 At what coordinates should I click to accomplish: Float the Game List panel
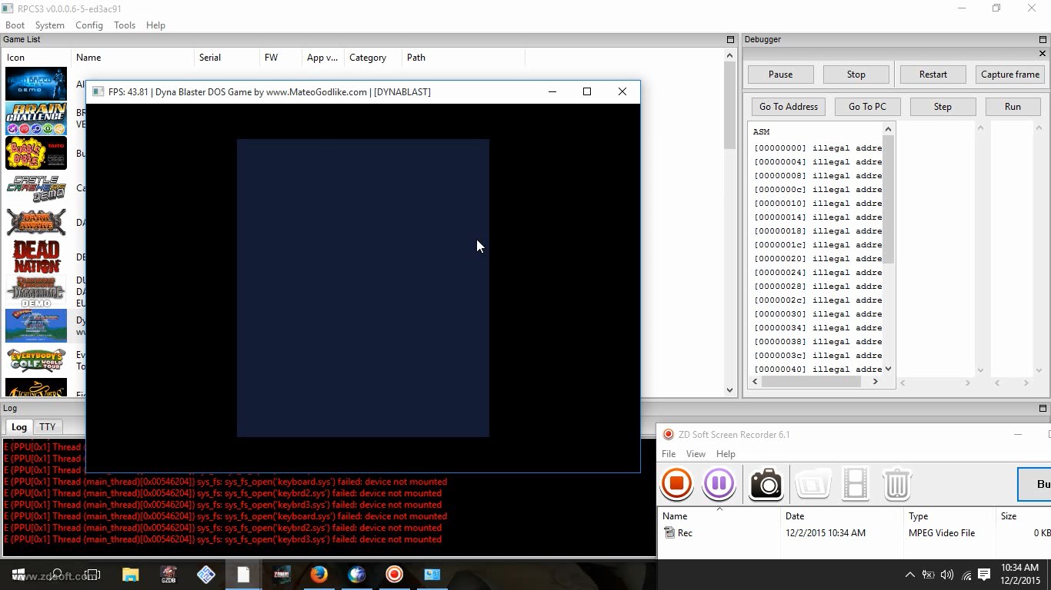[730, 39]
